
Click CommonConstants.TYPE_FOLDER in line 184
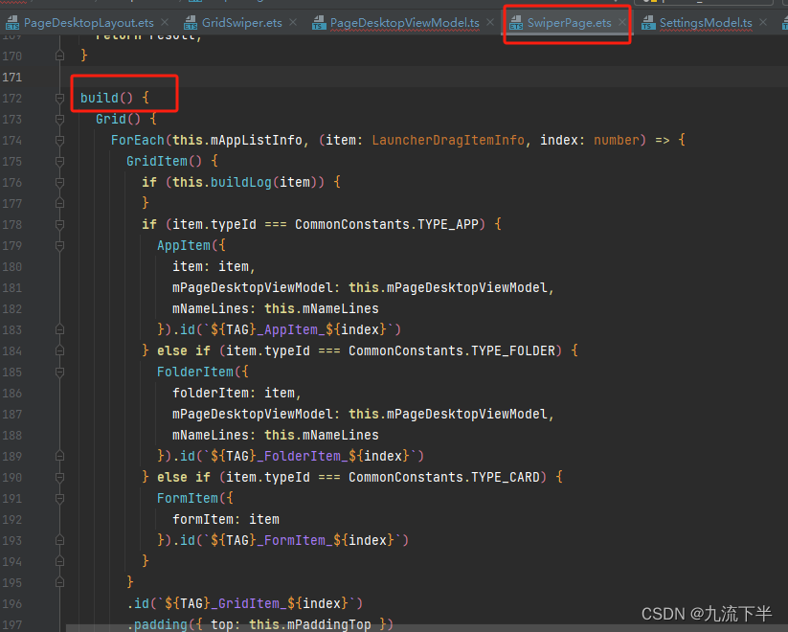point(452,350)
